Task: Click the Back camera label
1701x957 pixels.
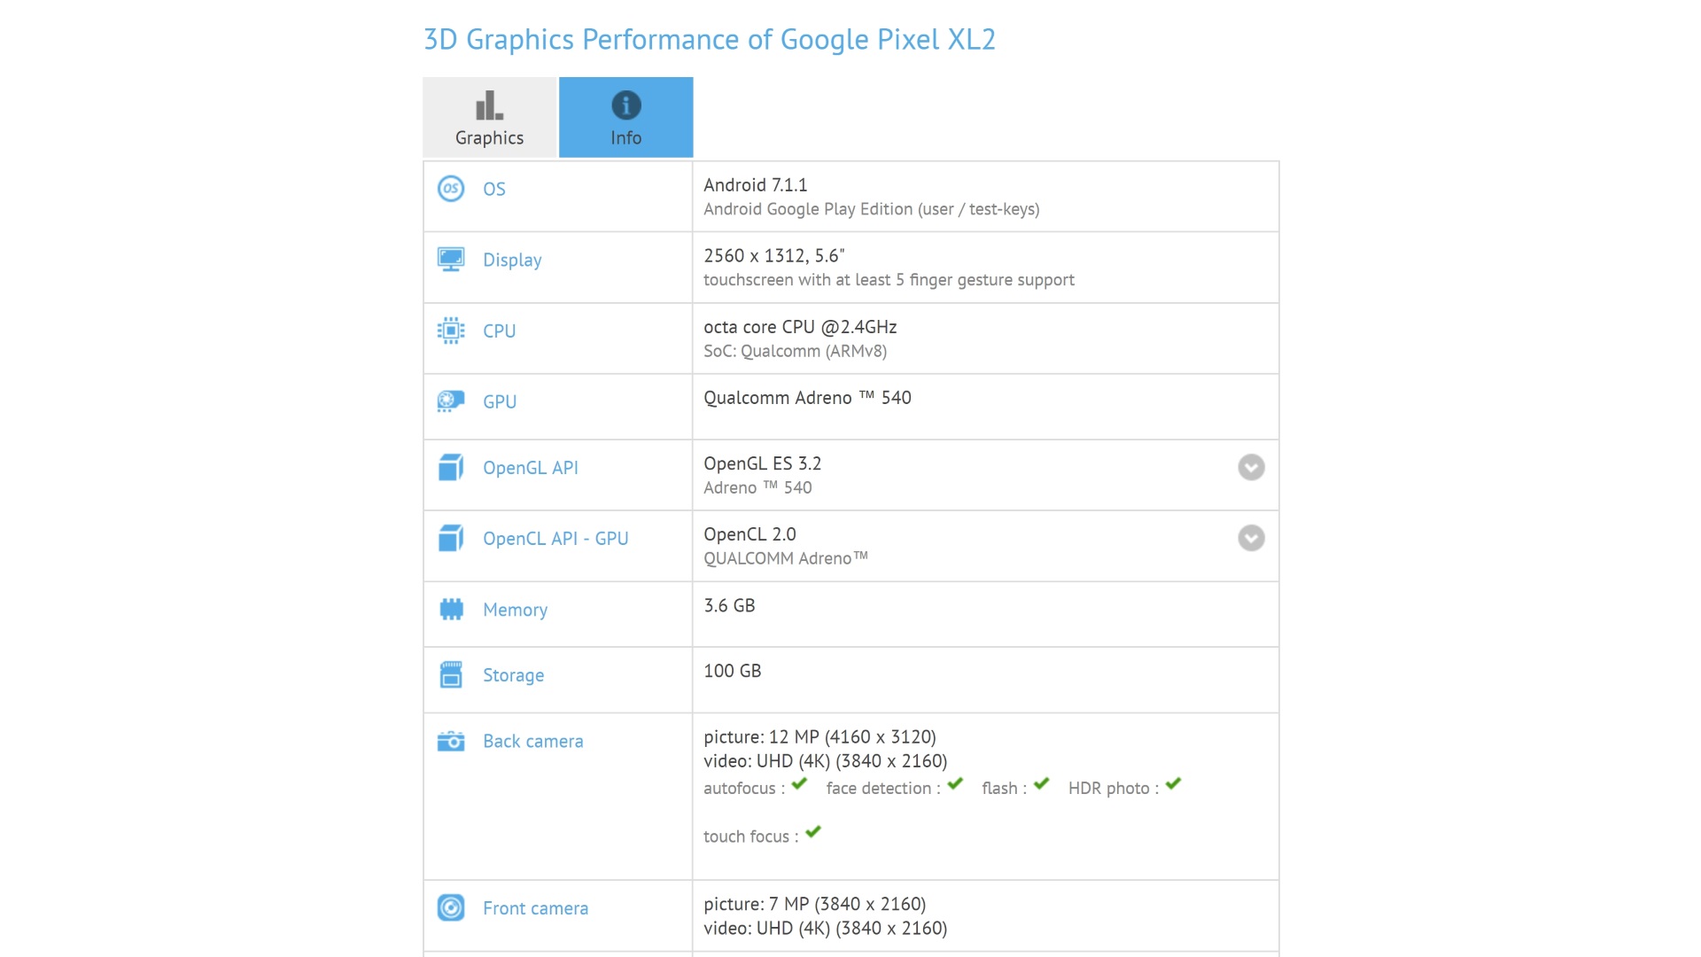Action: pyautogui.click(x=532, y=742)
